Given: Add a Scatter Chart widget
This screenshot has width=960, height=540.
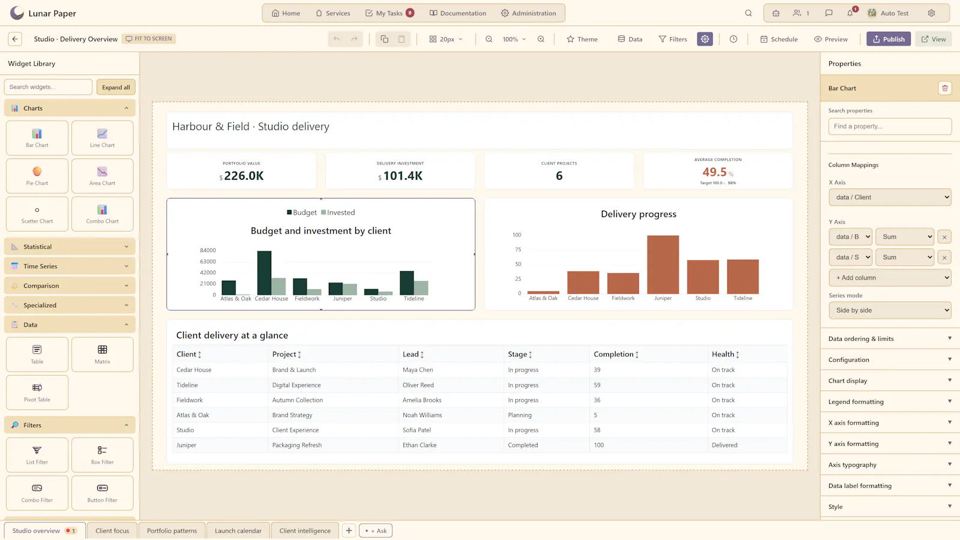Looking at the screenshot, I should (37, 214).
